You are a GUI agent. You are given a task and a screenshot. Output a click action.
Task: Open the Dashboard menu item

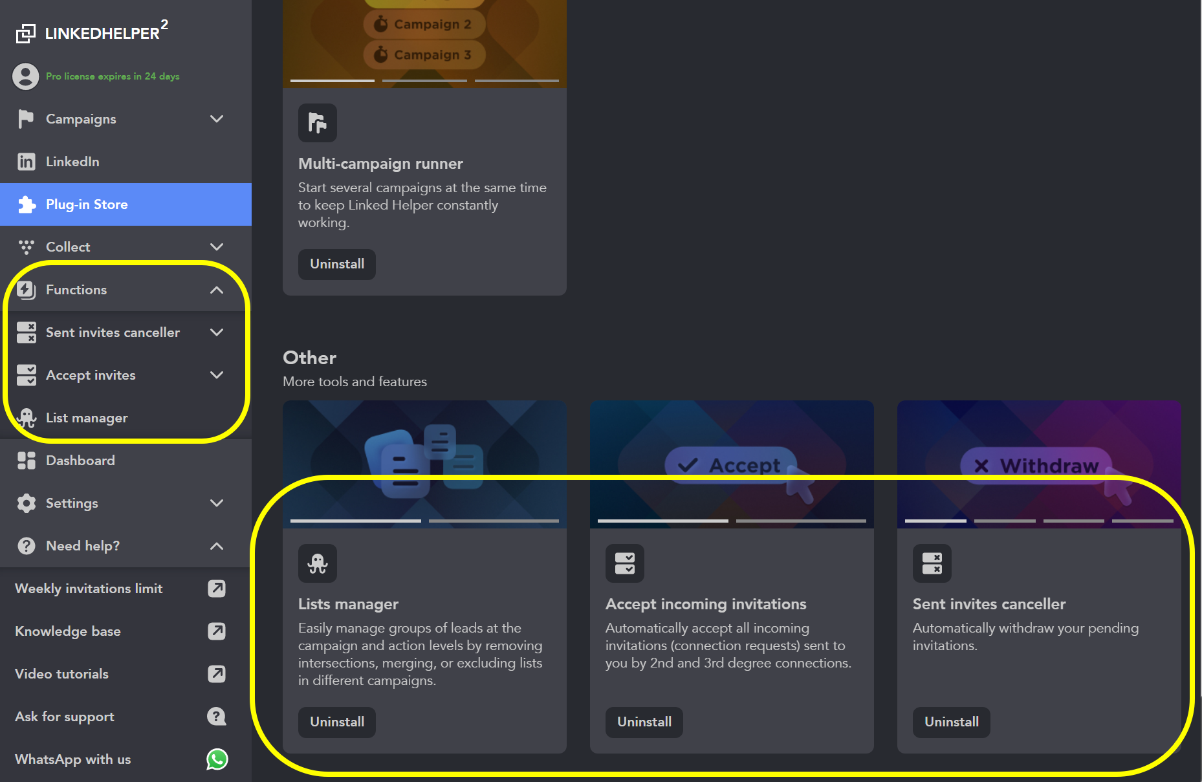click(126, 461)
